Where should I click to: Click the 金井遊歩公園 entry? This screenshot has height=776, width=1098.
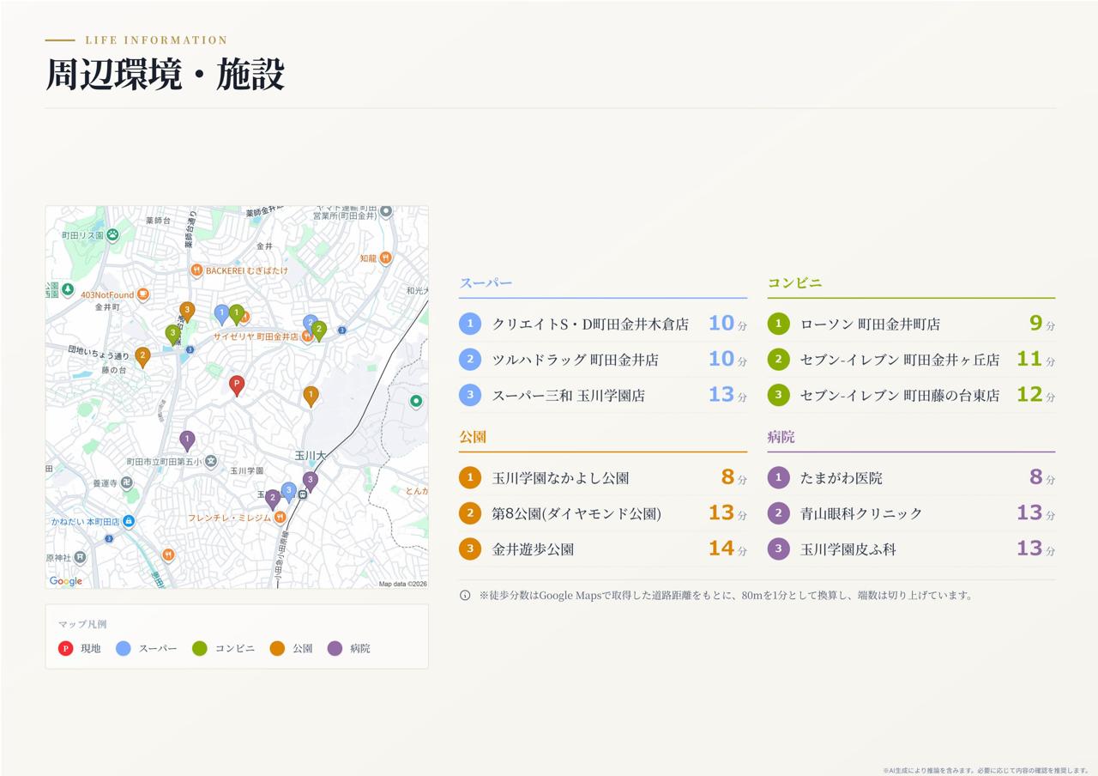(603, 549)
